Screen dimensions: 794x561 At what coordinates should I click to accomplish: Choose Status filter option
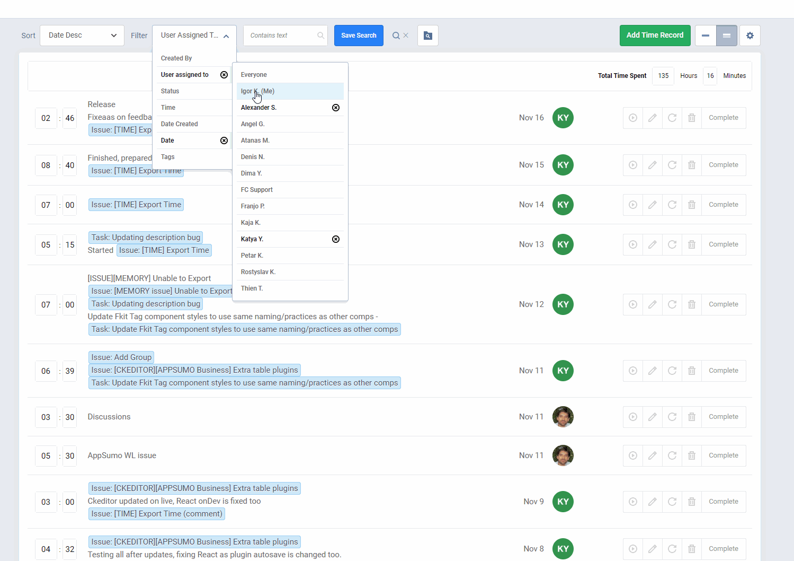[x=194, y=91]
